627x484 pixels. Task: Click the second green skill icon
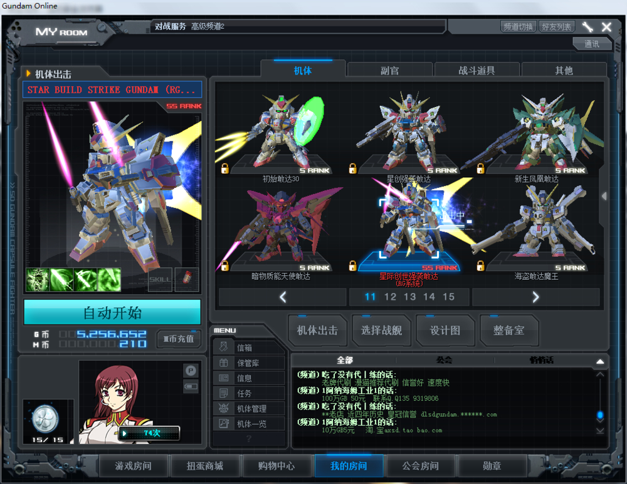[x=61, y=279]
